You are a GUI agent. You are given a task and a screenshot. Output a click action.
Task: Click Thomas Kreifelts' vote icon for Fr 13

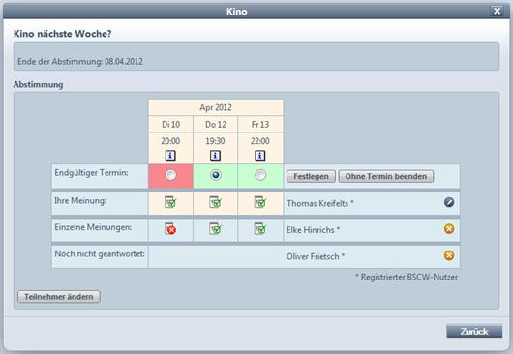coord(260,202)
